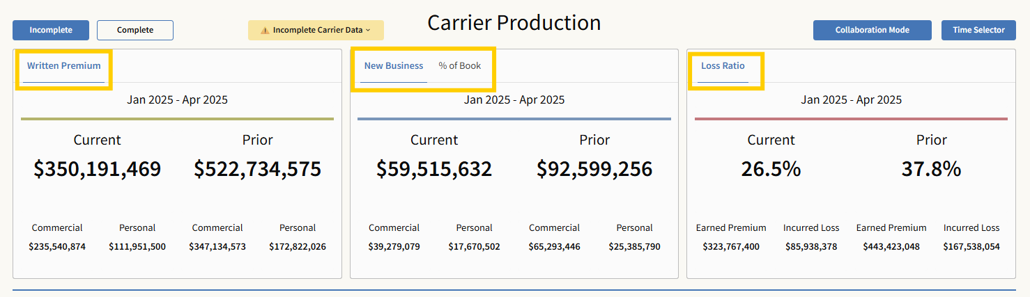
Task: Click the warning triangle icon
Action: click(x=265, y=31)
